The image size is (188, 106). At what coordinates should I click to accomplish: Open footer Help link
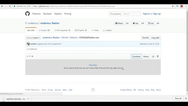[70, 90]
